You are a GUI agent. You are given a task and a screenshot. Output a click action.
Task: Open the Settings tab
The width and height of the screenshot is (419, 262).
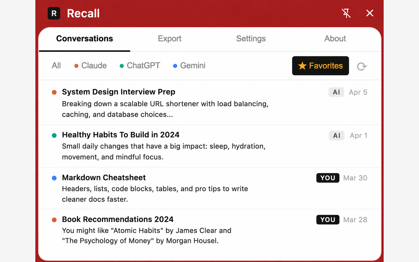pos(251,39)
